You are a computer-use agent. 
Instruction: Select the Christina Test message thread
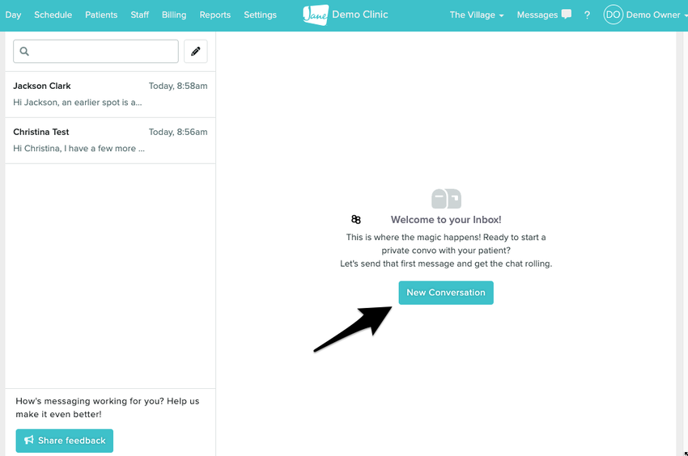point(110,141)
